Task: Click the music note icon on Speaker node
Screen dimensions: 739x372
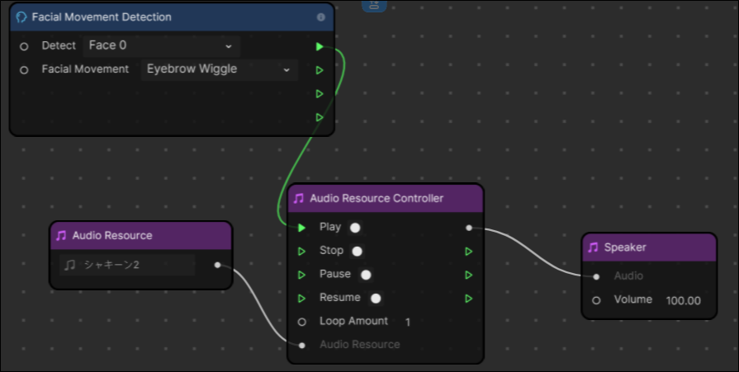Action: 594,247
